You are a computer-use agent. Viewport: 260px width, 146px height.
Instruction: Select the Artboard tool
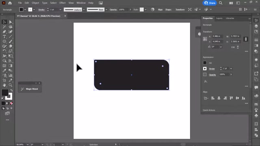4,80
